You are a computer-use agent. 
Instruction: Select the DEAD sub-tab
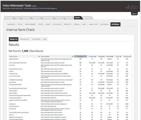(48, 24)
